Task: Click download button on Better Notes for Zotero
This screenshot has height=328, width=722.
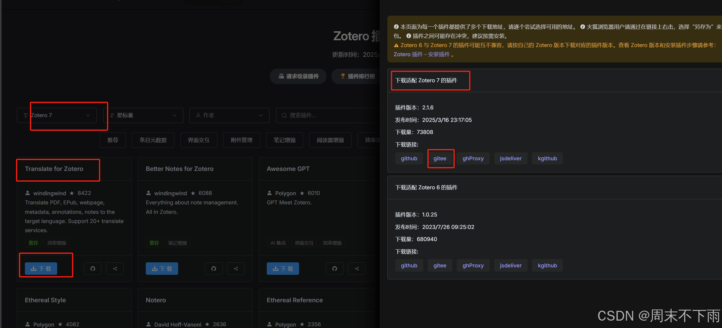Action: coord(162,269)
